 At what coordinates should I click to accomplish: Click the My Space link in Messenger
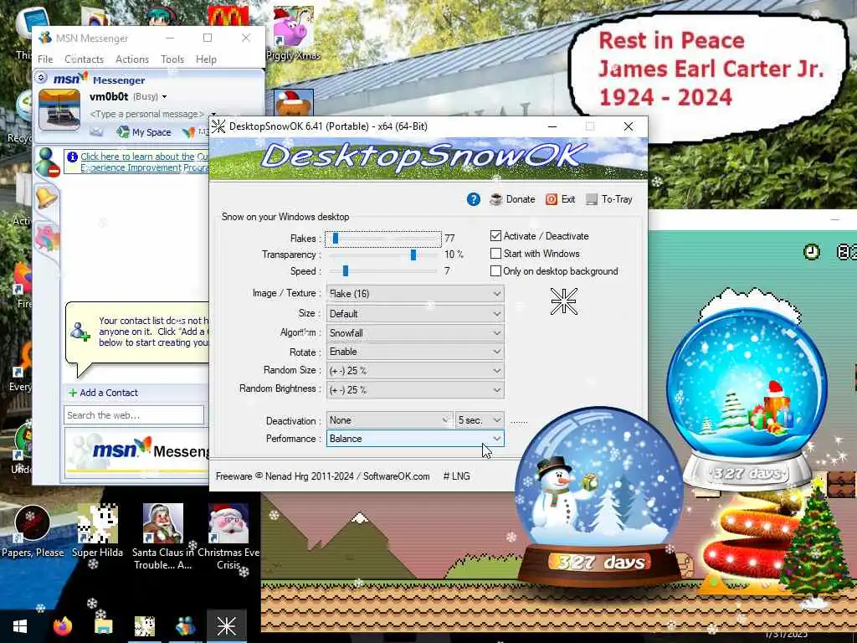tap(144, 132)
